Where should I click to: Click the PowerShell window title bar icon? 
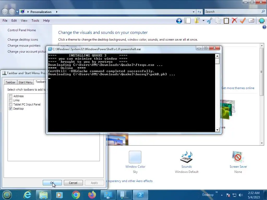pos(50,49)
